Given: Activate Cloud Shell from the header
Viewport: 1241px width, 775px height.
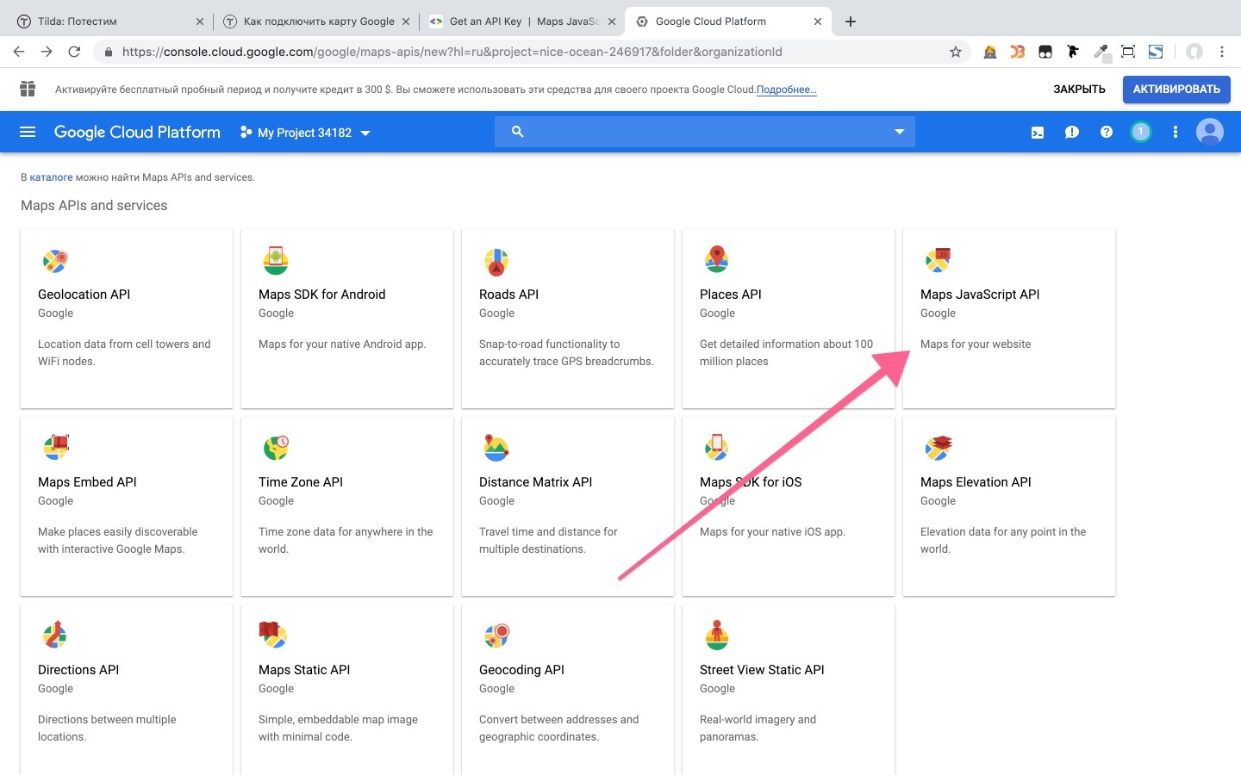Looking at the screenshot, I should 1038,133.
